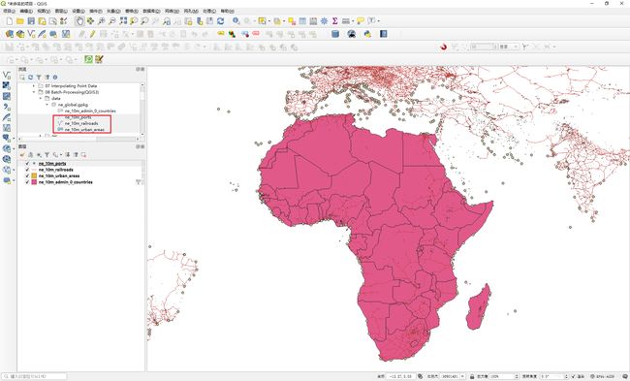Save the project with the floppy disk icon
Viewport: 630px width, 381px height.
(31, 21)
